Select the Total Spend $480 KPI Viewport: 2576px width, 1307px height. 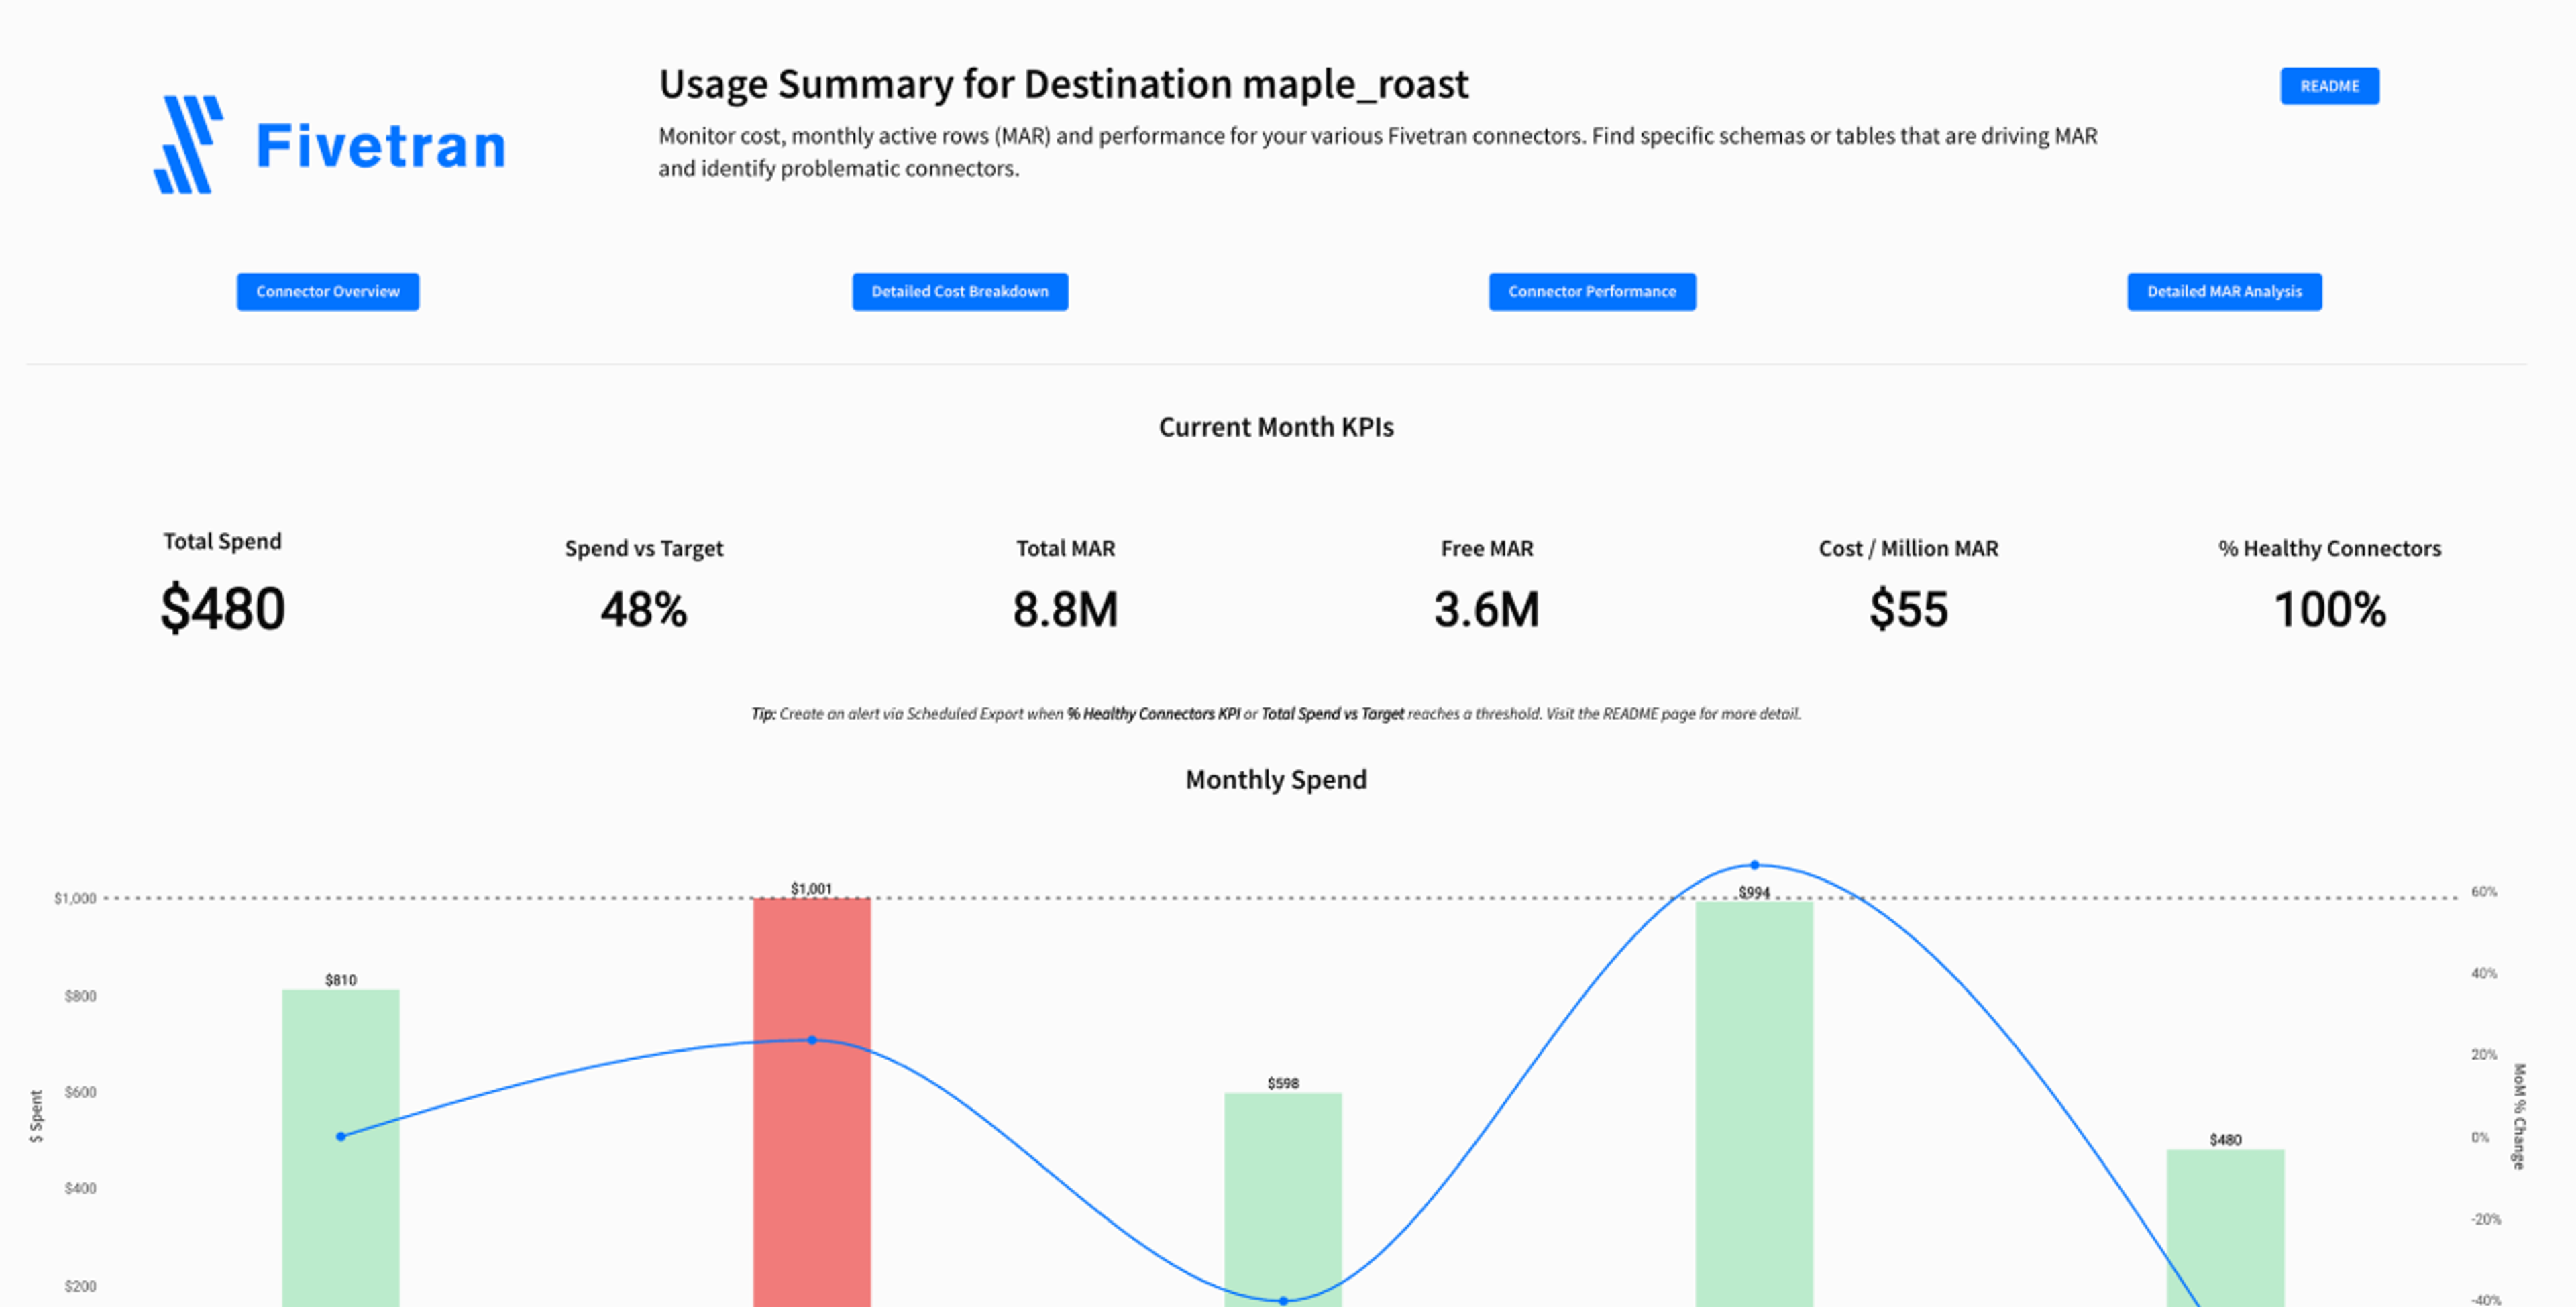223,608
